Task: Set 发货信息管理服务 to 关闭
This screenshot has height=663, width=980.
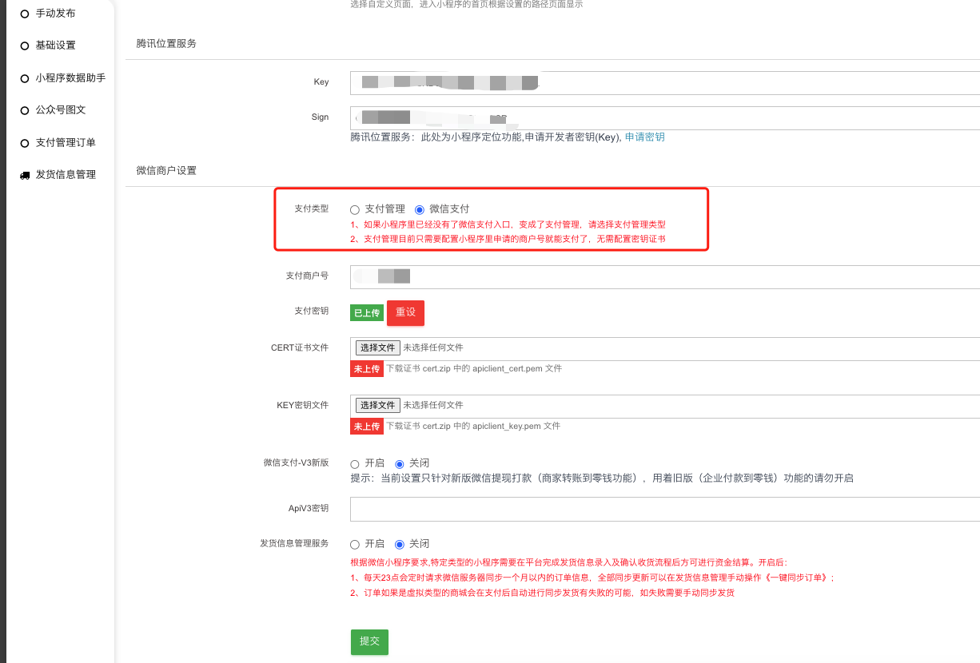Action: click(x=400, y=545)
